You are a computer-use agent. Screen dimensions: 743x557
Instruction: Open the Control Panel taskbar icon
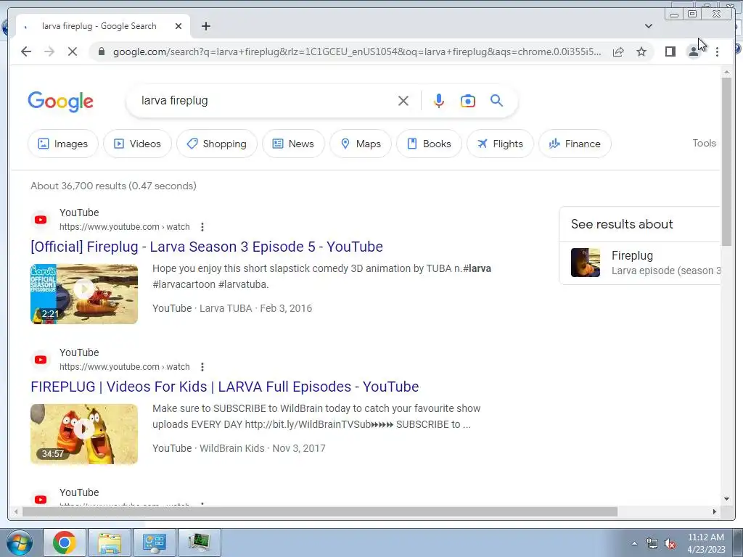155,542
